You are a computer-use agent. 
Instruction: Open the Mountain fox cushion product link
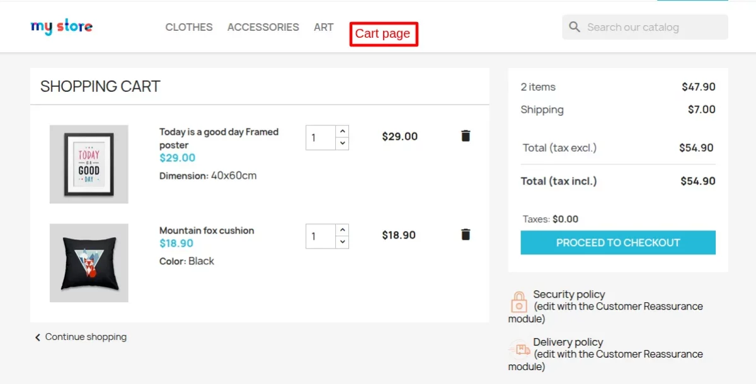pos(206,230)
